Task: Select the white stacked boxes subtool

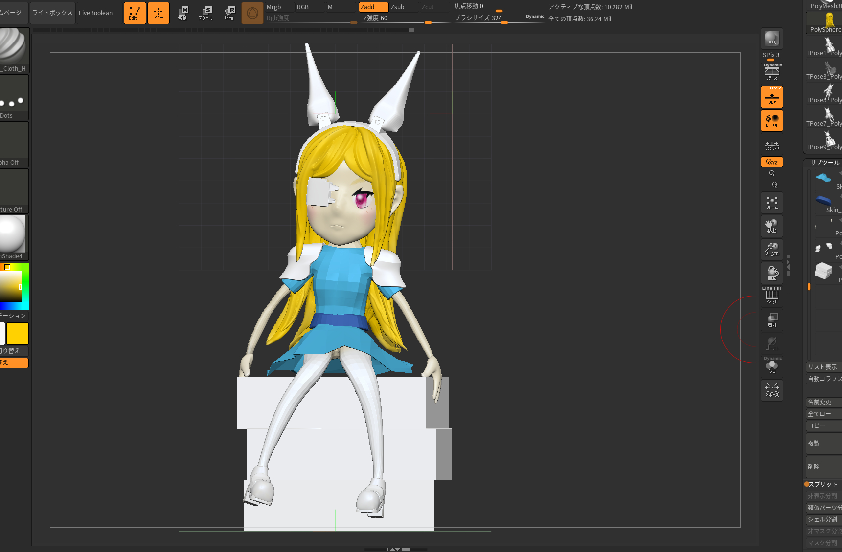Action: coord(824,271)
